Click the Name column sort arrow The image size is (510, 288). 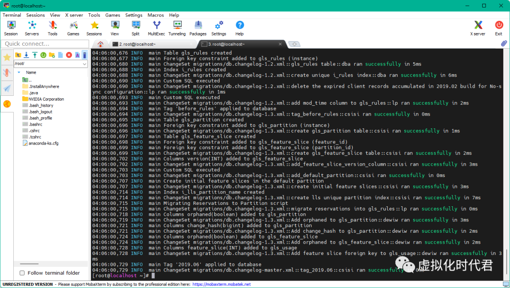tap(19, 72)
